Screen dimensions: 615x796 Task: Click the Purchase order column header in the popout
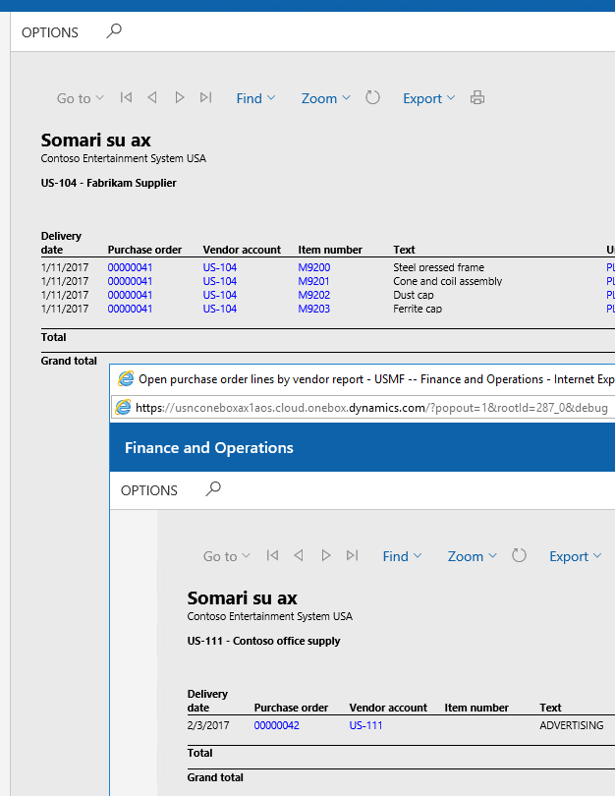click(x=291, y=708)
